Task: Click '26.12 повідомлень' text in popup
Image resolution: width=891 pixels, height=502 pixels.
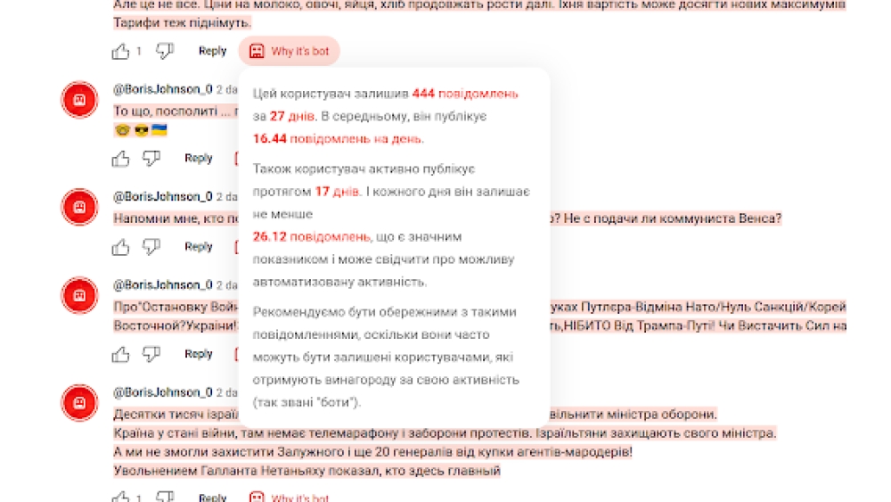Action: pos(311,236)
